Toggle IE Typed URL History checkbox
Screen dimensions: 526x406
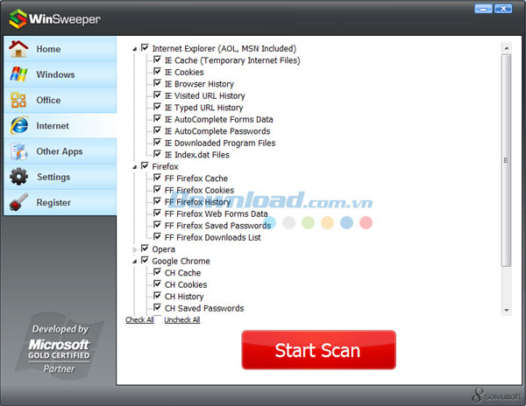[x=157, y=107]
